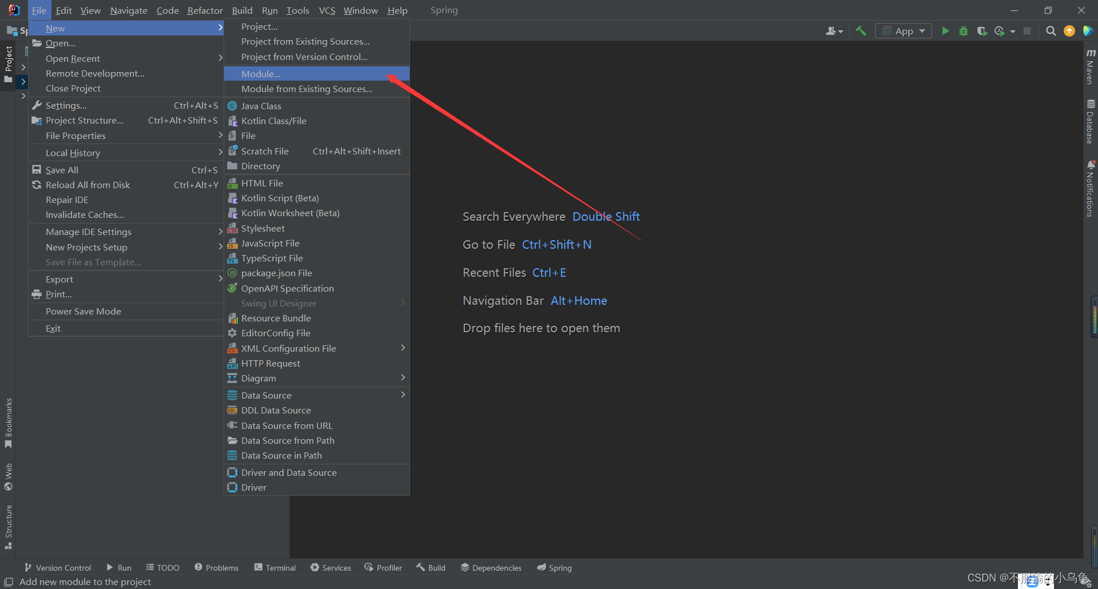The width and height of the screenshot is (1098, 589).
Task: Select Module... from the New submenu
Action: pyautogui.click(x=261, y=74)
